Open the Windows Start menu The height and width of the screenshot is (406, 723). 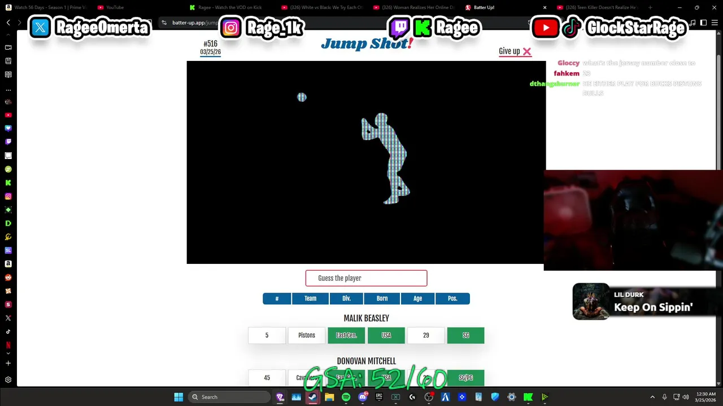point(178,397)
